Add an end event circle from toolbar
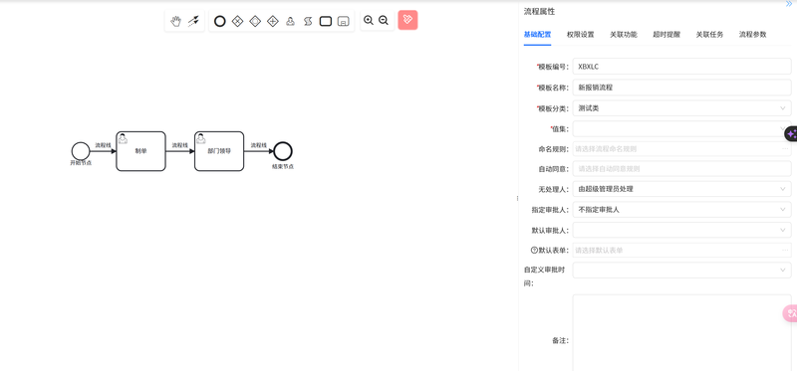 pyautogui.click(x=219, y=21)
